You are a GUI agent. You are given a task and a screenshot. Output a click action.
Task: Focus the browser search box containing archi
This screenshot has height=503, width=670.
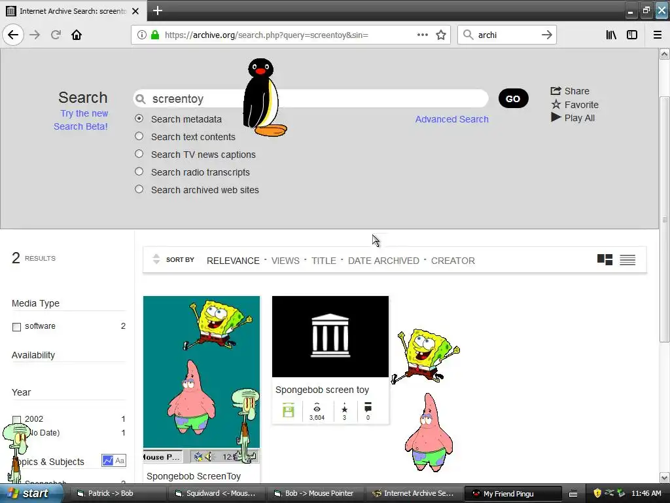(506, 35)
